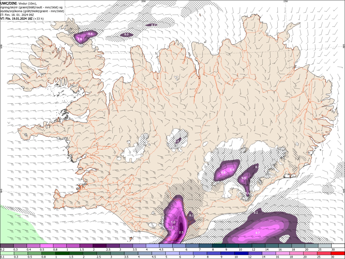Select snow legend swatch between 0.2 and 0.3

coord(7,246)
